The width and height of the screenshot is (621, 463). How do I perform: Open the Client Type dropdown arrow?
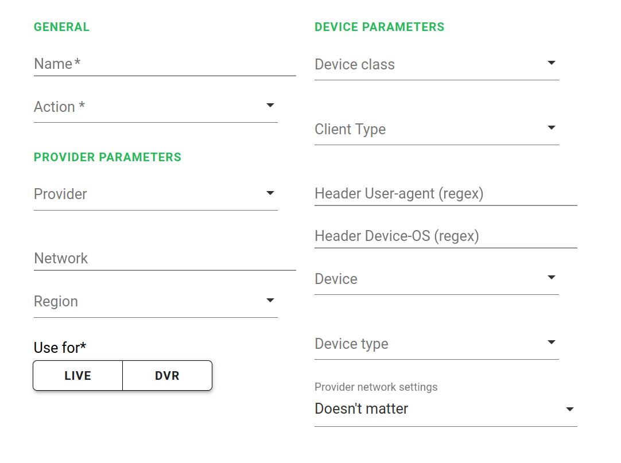[x=552, y=127]
